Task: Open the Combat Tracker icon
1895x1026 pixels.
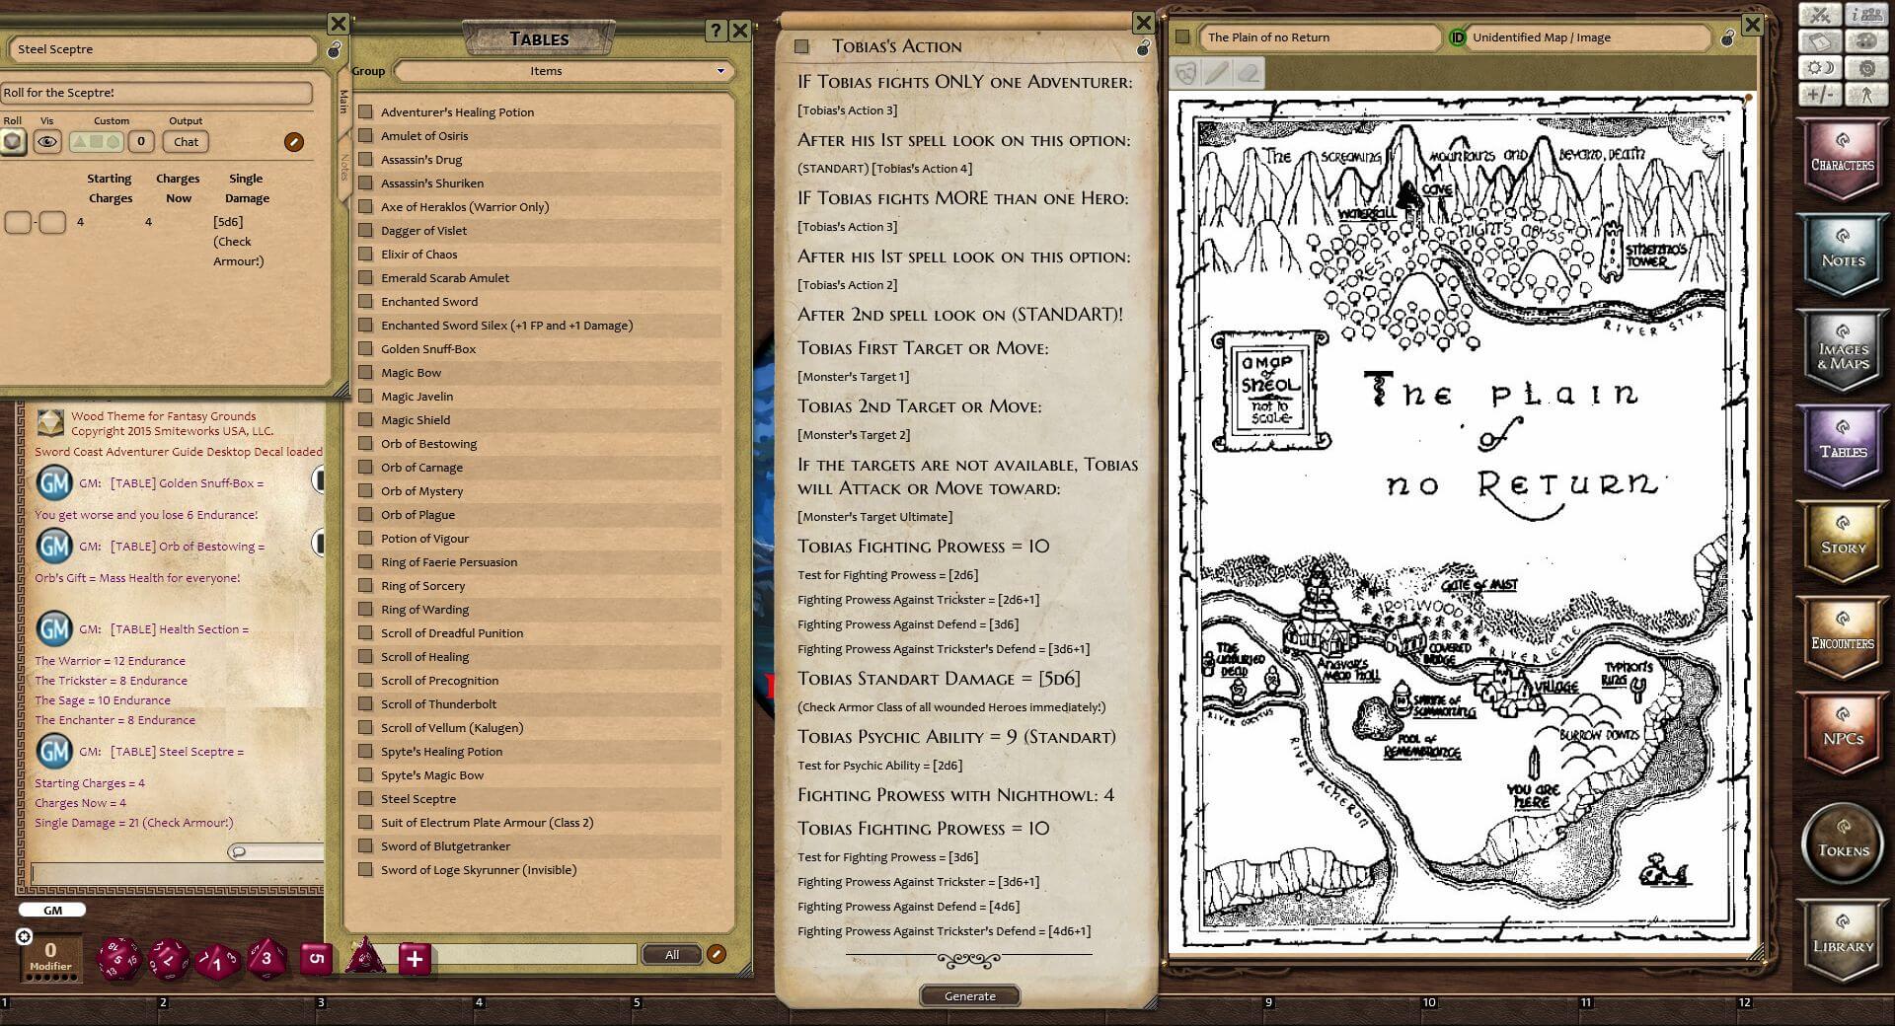Action: [1820, 15]
